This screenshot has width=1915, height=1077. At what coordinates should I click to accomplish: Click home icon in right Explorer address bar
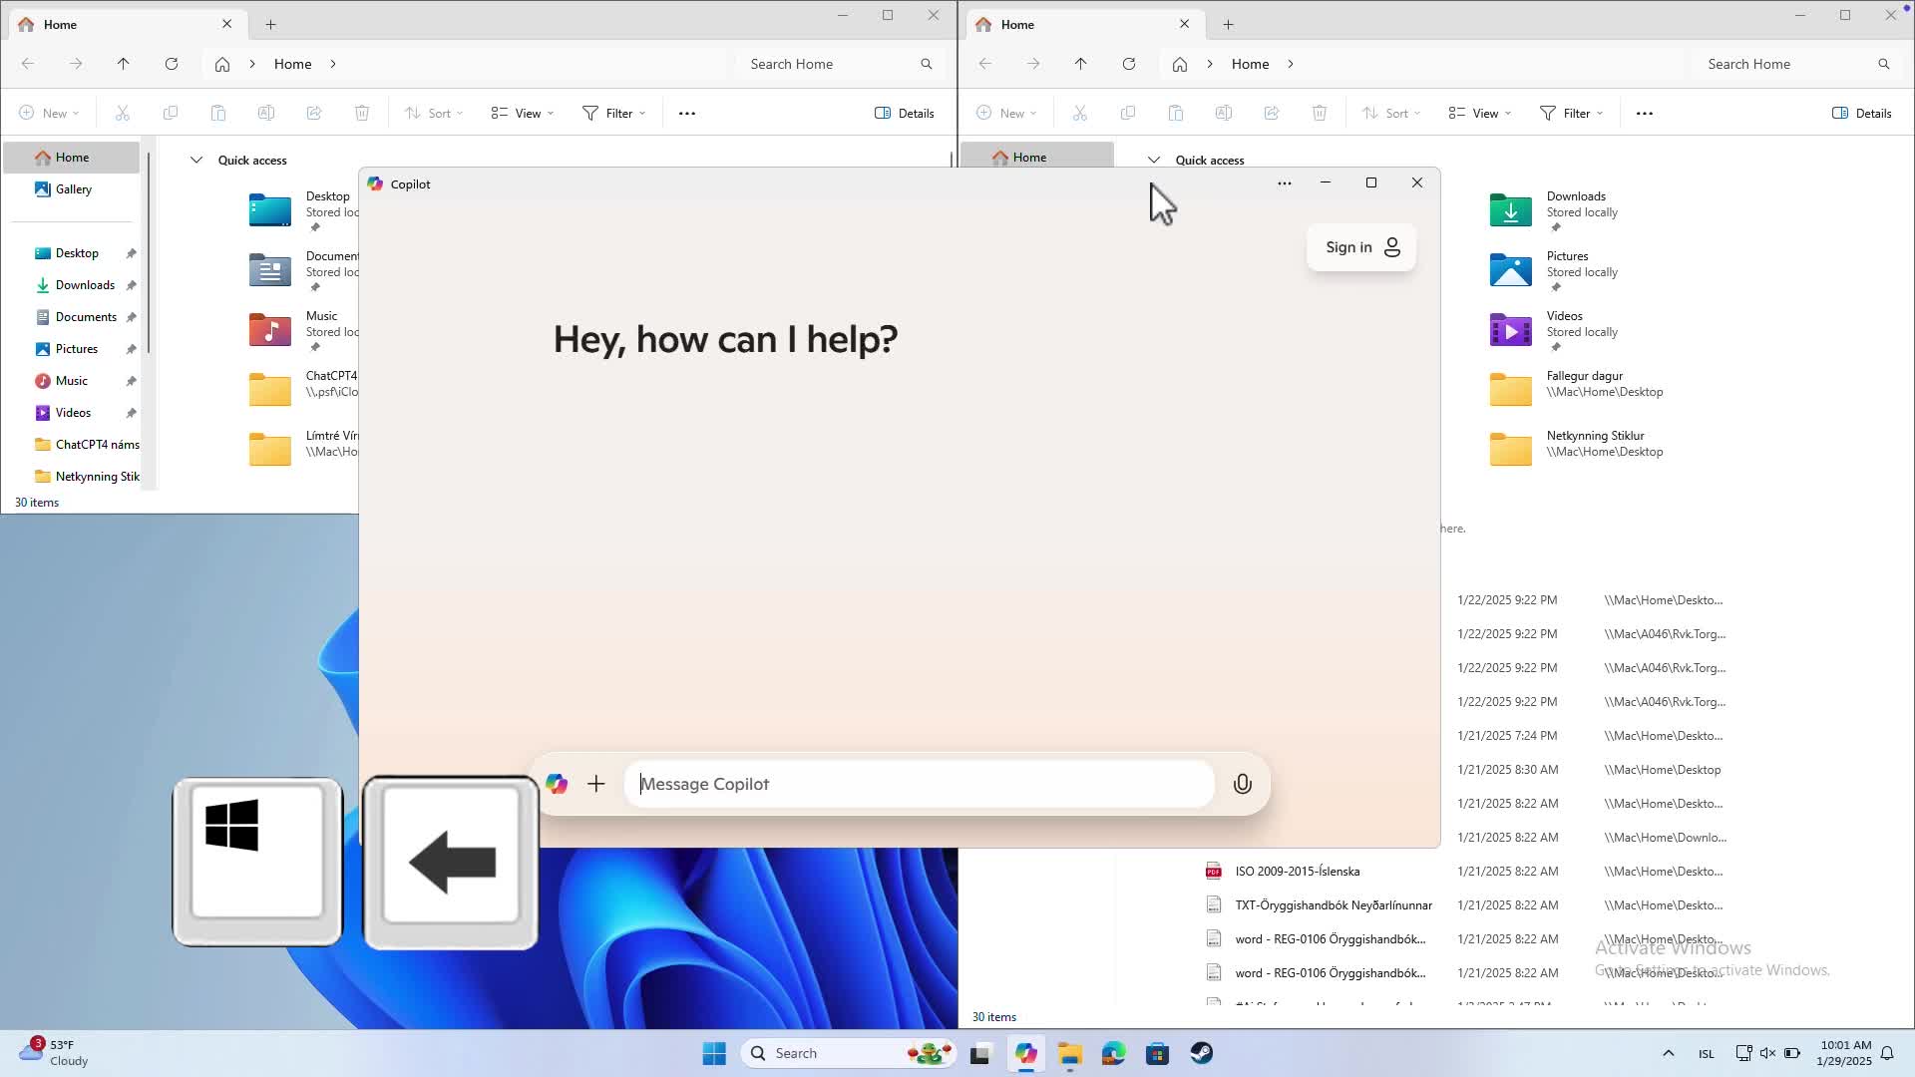point(1180,64)
